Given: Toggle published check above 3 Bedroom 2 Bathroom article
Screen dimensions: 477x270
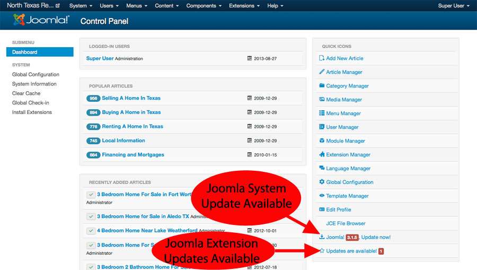Looking at the screenshot, I should pyautogui.click(x=91, y=245).
